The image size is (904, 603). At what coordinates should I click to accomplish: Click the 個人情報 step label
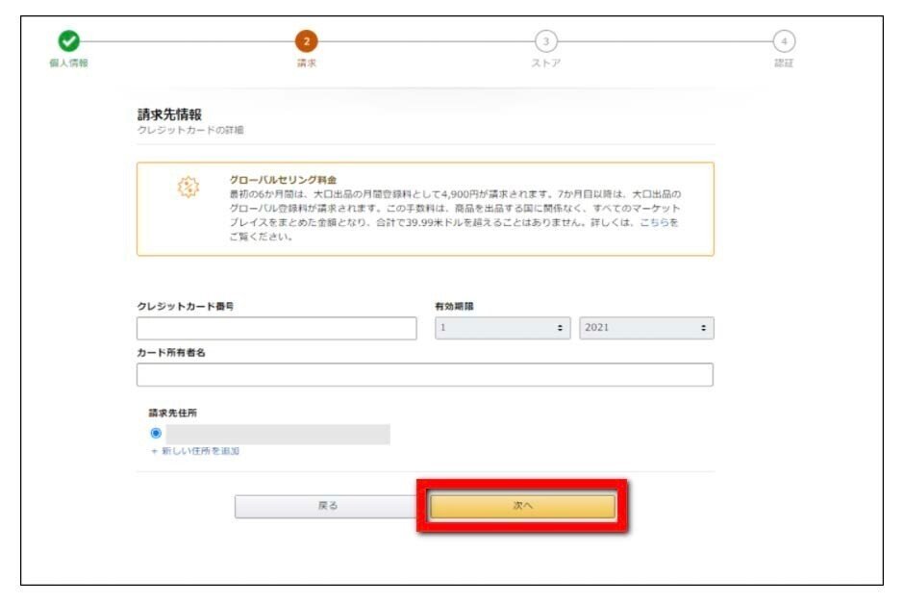point(68,63)
